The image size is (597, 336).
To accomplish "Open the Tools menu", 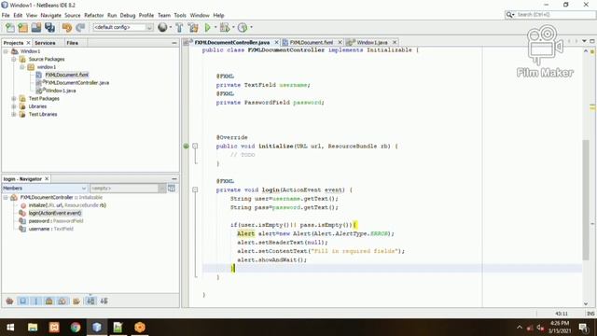I will pos(180,15).
